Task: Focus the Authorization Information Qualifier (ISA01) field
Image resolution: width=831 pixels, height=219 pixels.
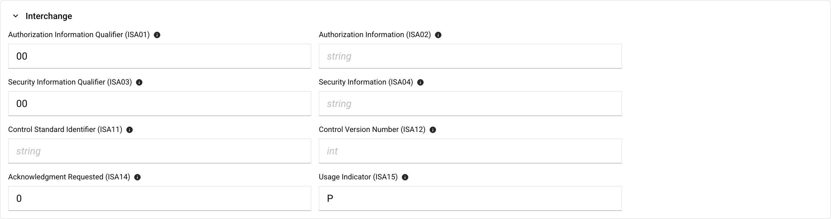Action: (x=159, y=56)
